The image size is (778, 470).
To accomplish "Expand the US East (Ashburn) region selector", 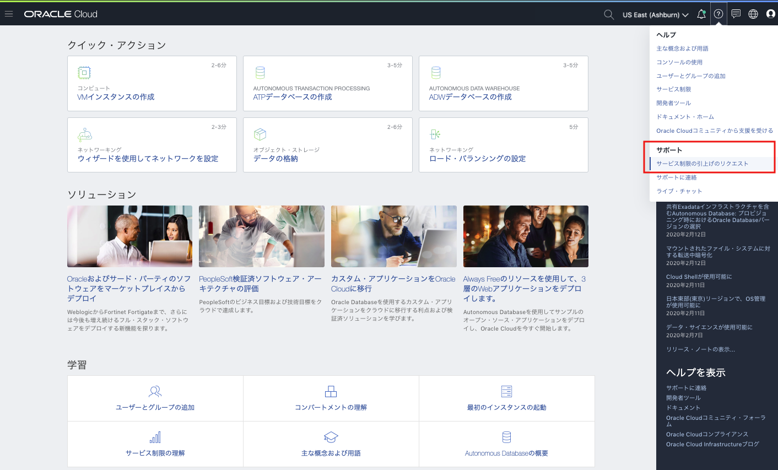I will tap(656, 15).
